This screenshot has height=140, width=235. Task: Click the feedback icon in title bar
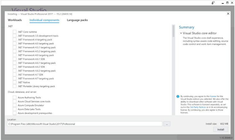(x=213, y=3)
